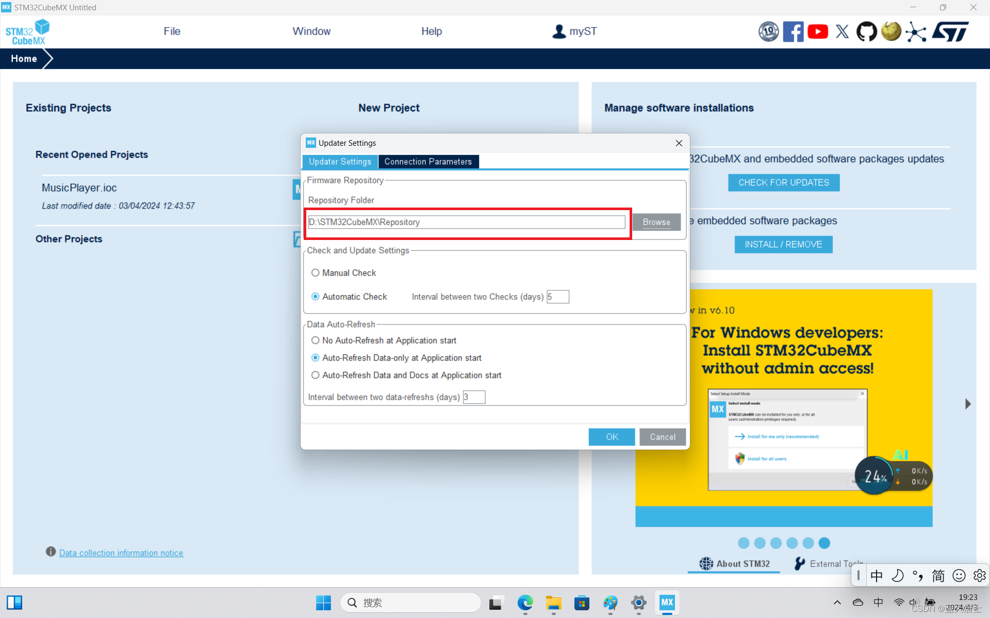990x618 pixels.
Task: Open ST Facebook page icon
Action: click(793, 32)
